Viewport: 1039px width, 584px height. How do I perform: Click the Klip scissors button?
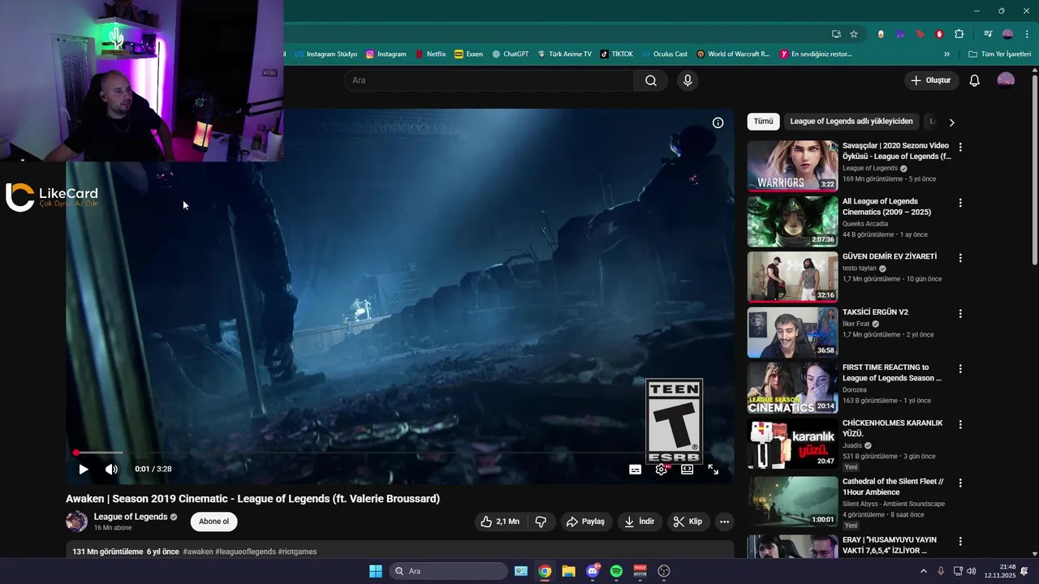coord(688,522)
